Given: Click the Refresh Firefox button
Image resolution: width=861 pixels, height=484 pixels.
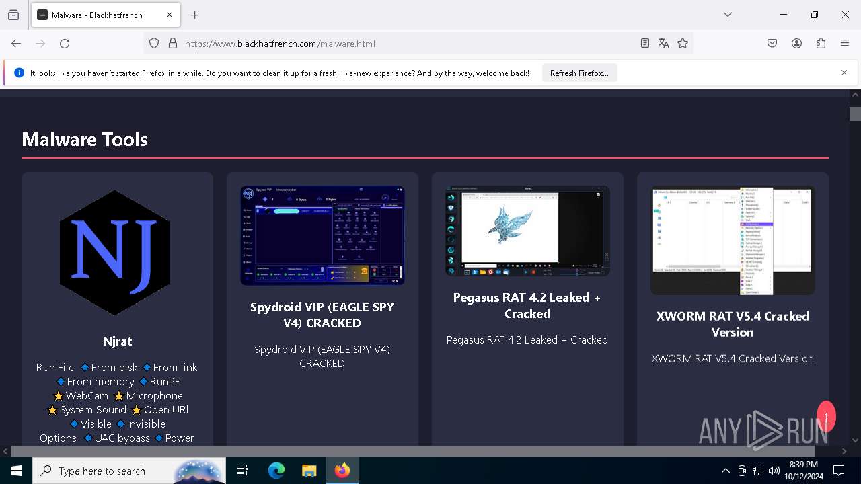Looking at the screenshot, I should pos(579,73).
